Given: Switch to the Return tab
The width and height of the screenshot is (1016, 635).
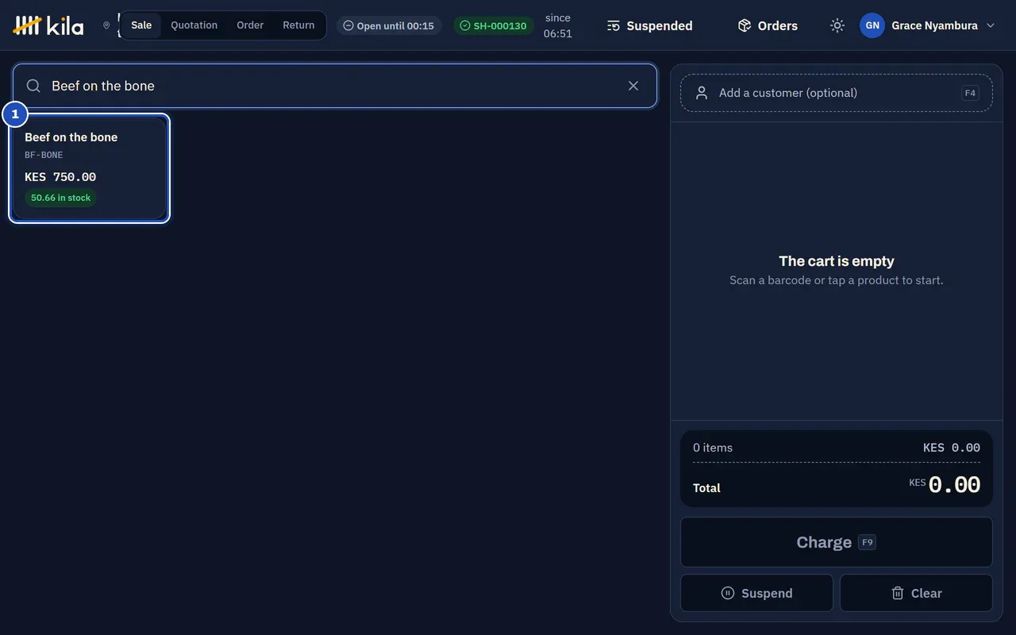Looking at the screenshot, I should 298,25.
